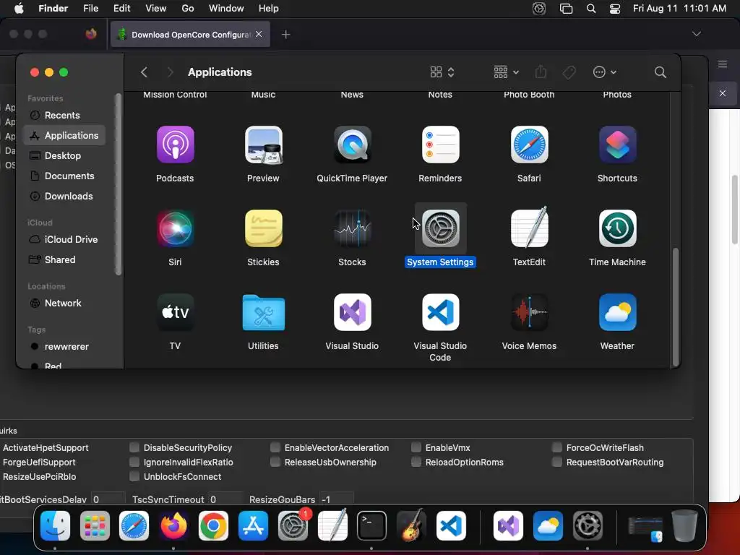This screenshot has height=555, width=740.
Task: Launch QuickTime Player from Applications
Action: point(352,145)
